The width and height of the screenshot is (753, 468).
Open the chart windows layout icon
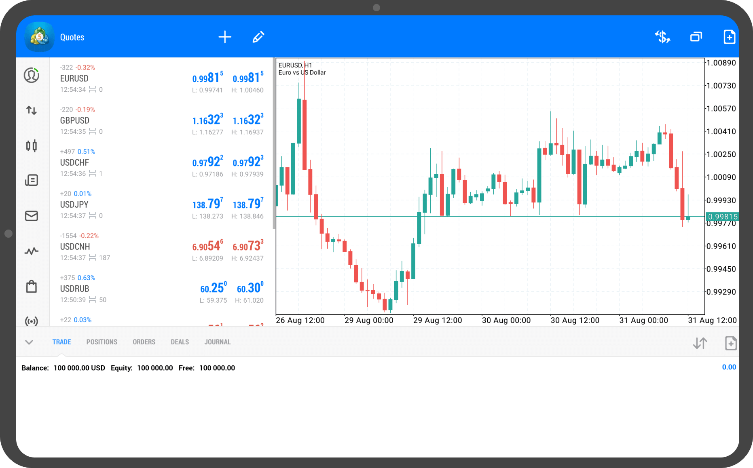[696, 37]
